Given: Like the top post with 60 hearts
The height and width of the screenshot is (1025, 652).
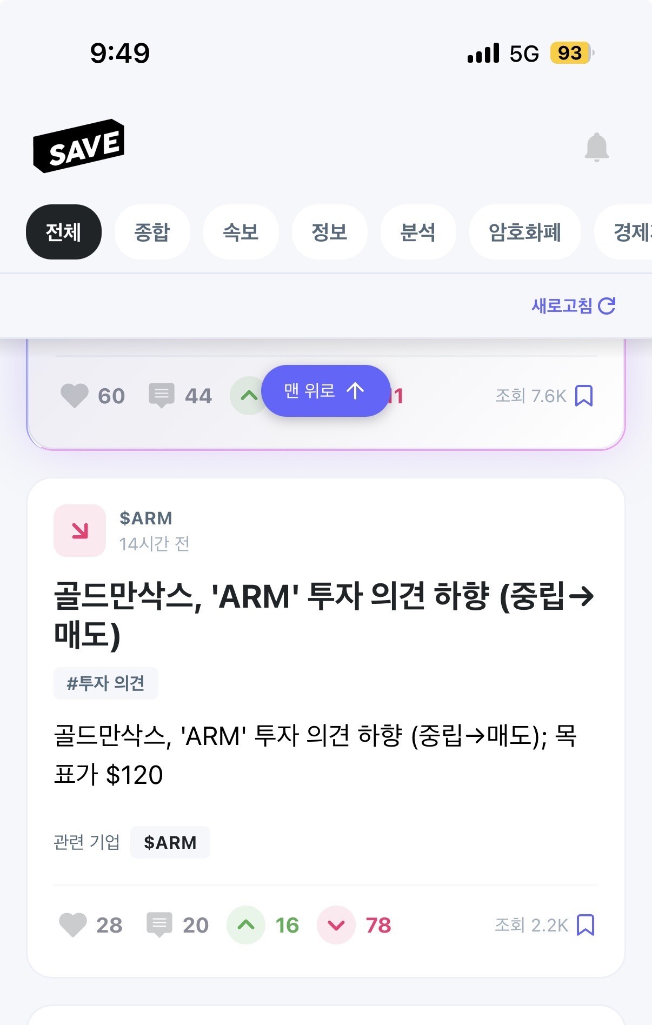Looking at the screenshot, I should coord(75,396).
